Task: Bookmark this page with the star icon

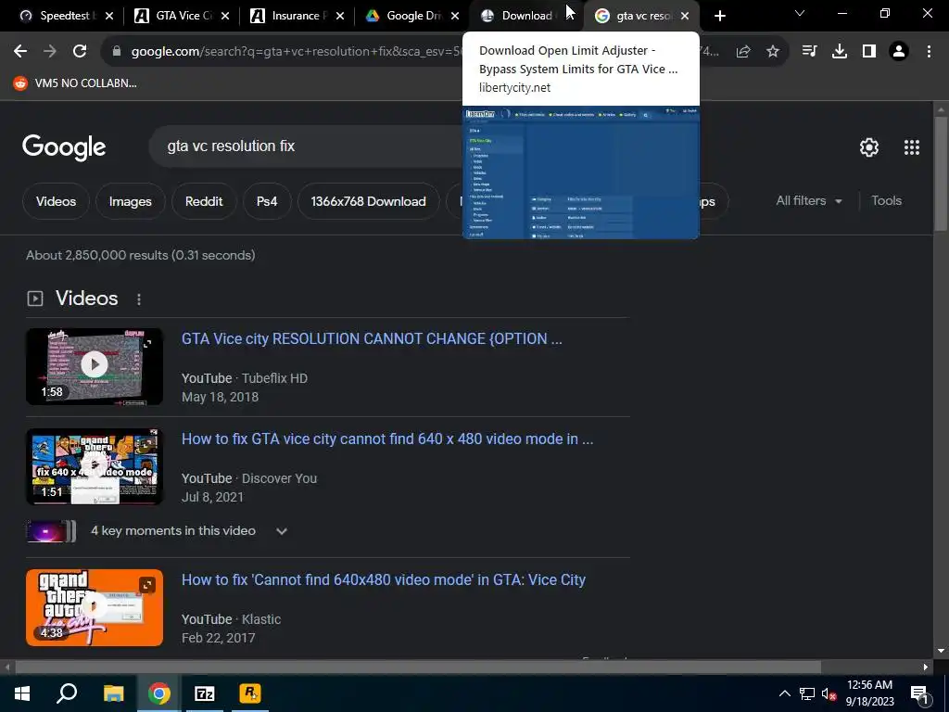Action: [773, 52]
